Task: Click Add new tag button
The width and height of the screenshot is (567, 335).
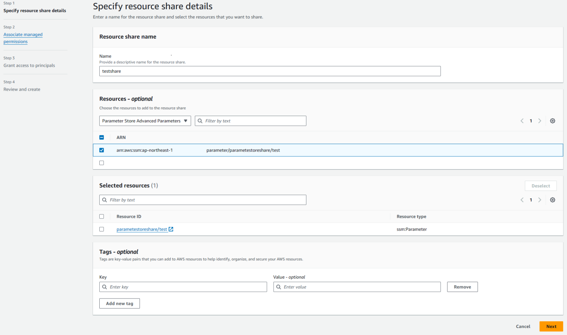Action: pos(120,304)
